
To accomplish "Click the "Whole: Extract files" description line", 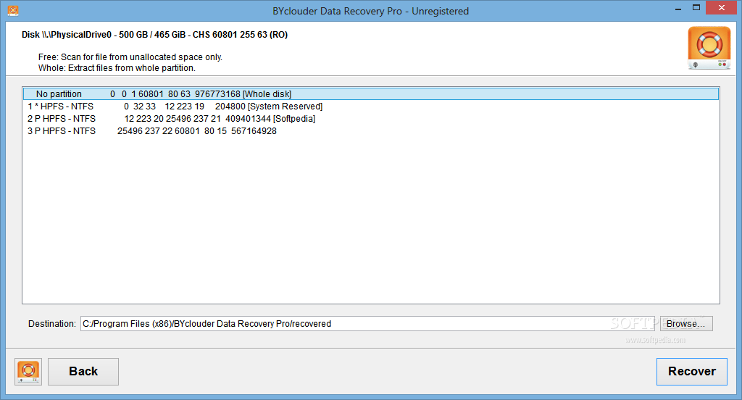I will pos(117,67).
